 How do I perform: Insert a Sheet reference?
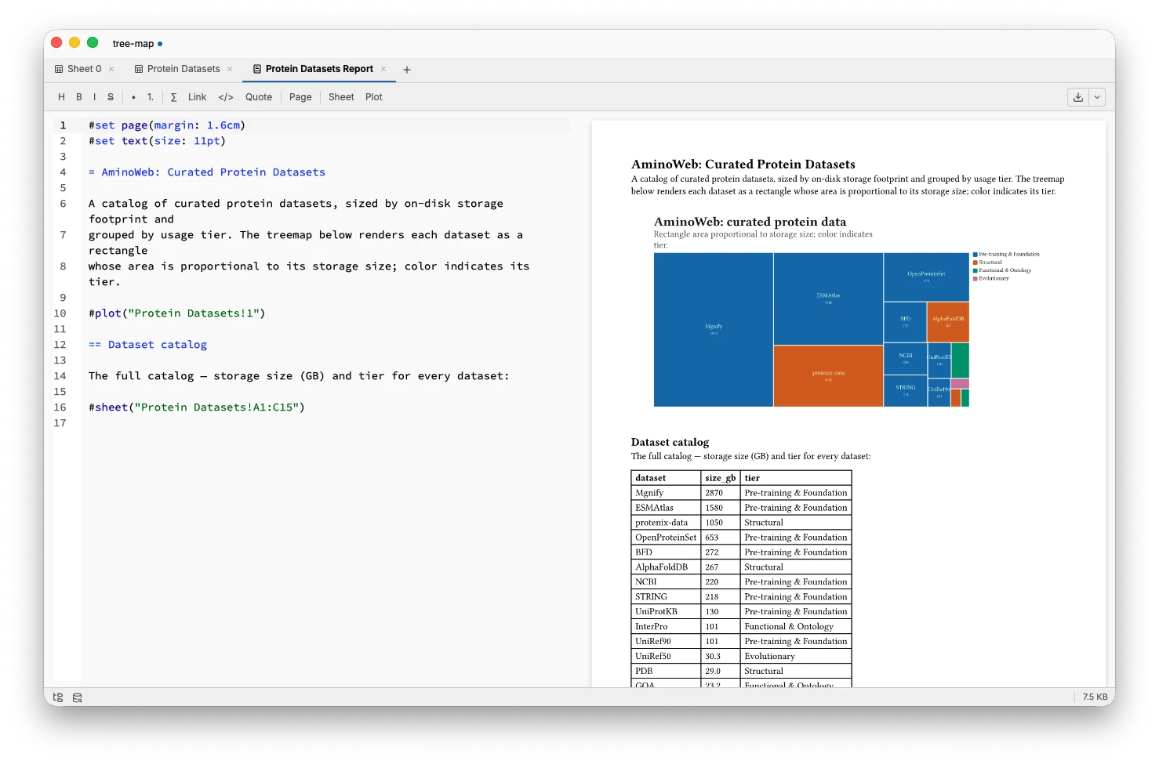coord(341,97)
